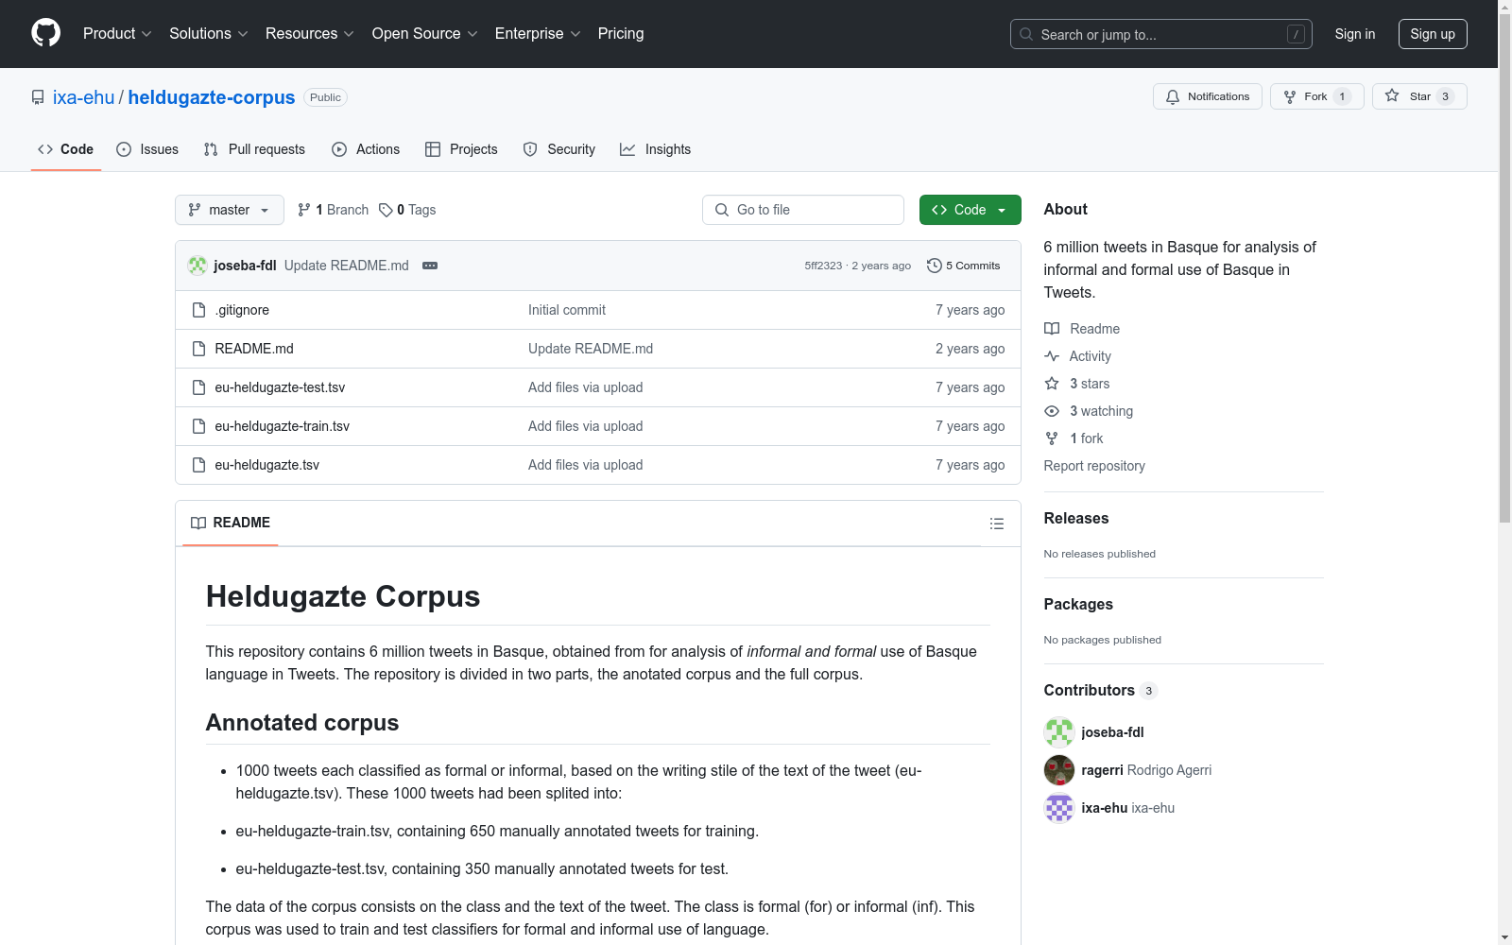Expand the Resources dropdown menu

coord(310,34)
